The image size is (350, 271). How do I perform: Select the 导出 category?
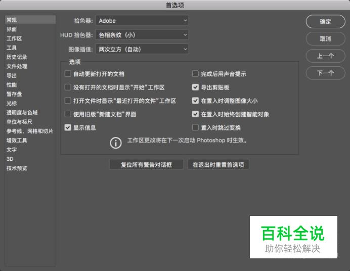tap(30, 75)
